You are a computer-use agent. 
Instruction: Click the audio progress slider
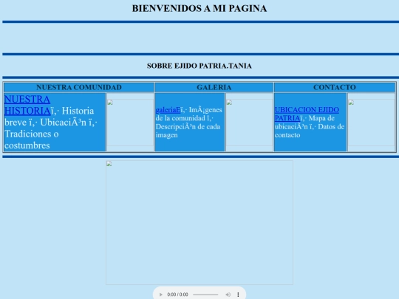205,295
